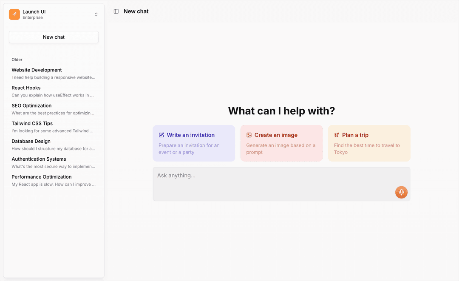
Task: Click the paper plane icon on Plan a trip
Action: pos(336,135)
